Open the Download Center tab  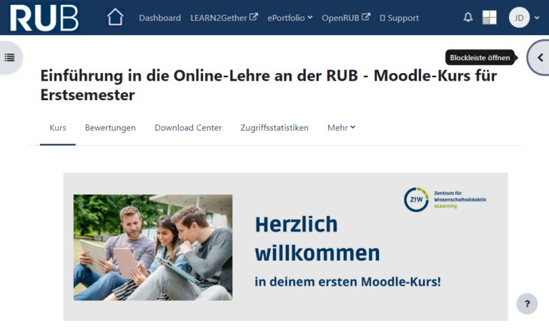tap(188, 128)
